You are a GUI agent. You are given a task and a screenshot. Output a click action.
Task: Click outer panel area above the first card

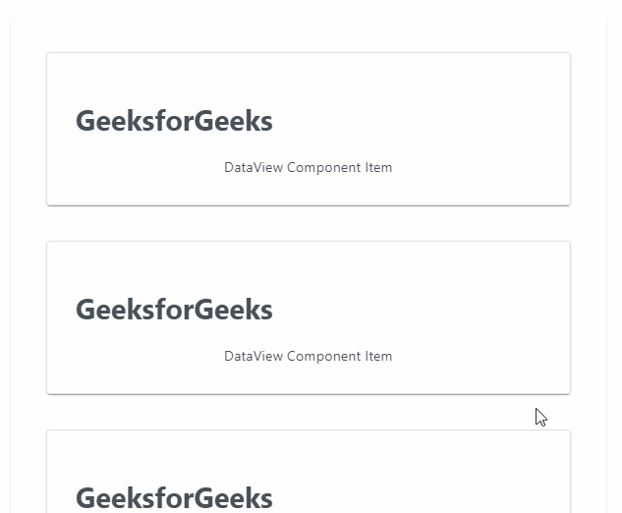pos(309,34)
